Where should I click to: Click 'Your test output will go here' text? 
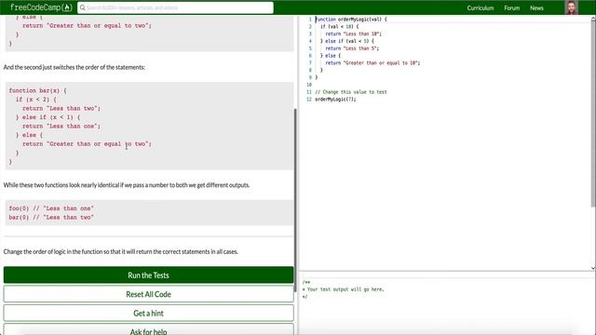click(345, 289)
